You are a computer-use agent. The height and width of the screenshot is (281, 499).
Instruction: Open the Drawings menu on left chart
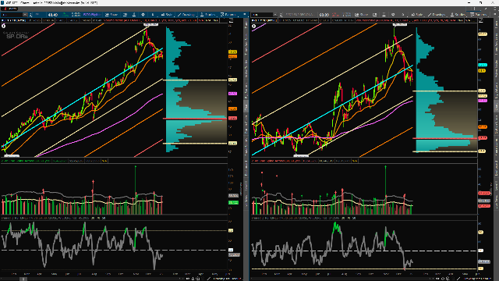(x=186, y=15)
